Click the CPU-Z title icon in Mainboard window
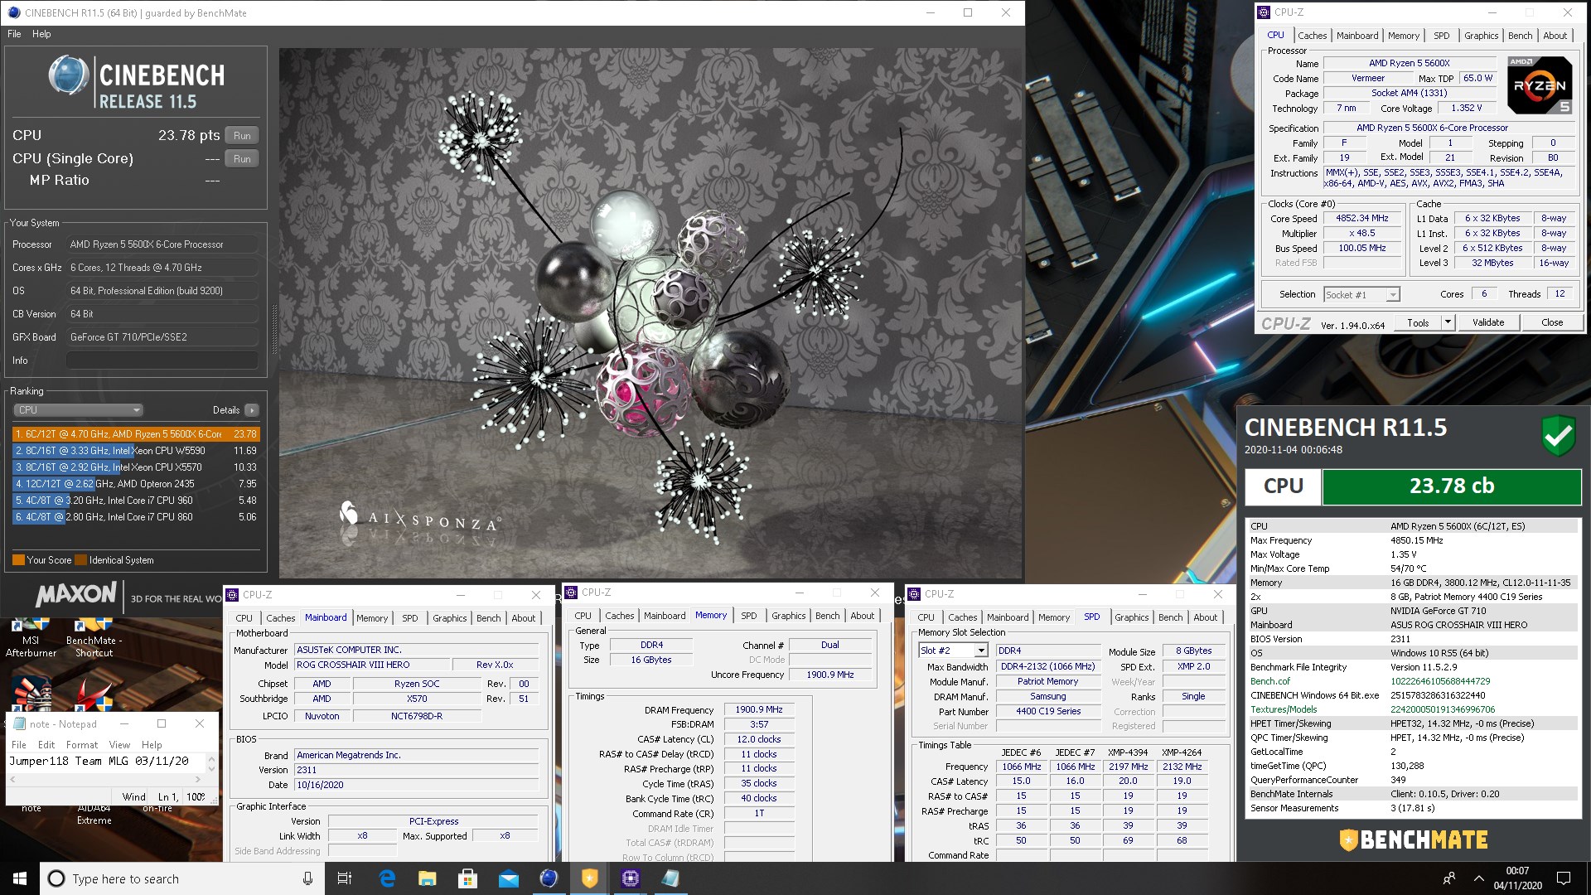This screenshot has height=895, width=1591. tap(232, 595)
